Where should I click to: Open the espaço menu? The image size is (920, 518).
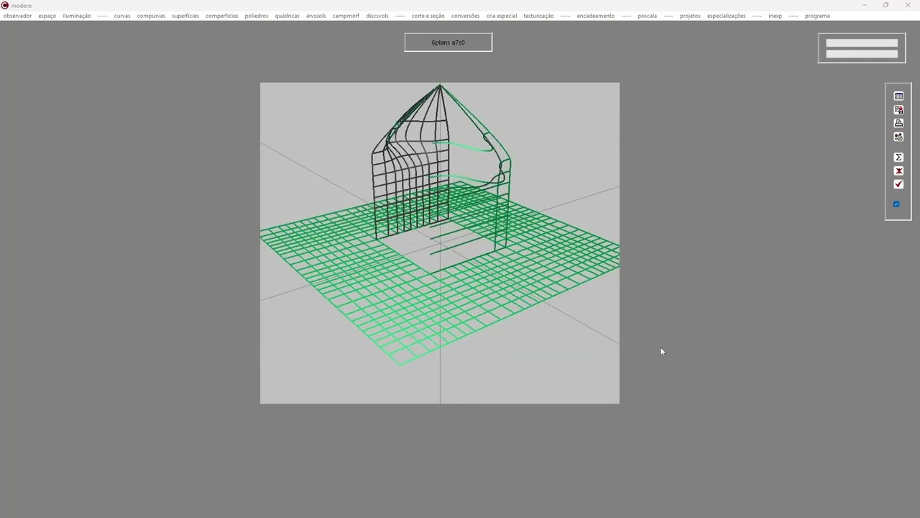pos(47,16)
